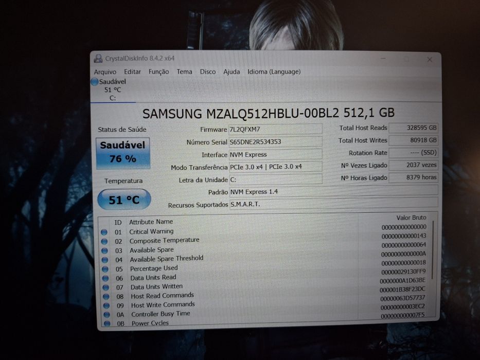Open the Disco menu
Screen dimensions: 480x360
pos(207,71)
